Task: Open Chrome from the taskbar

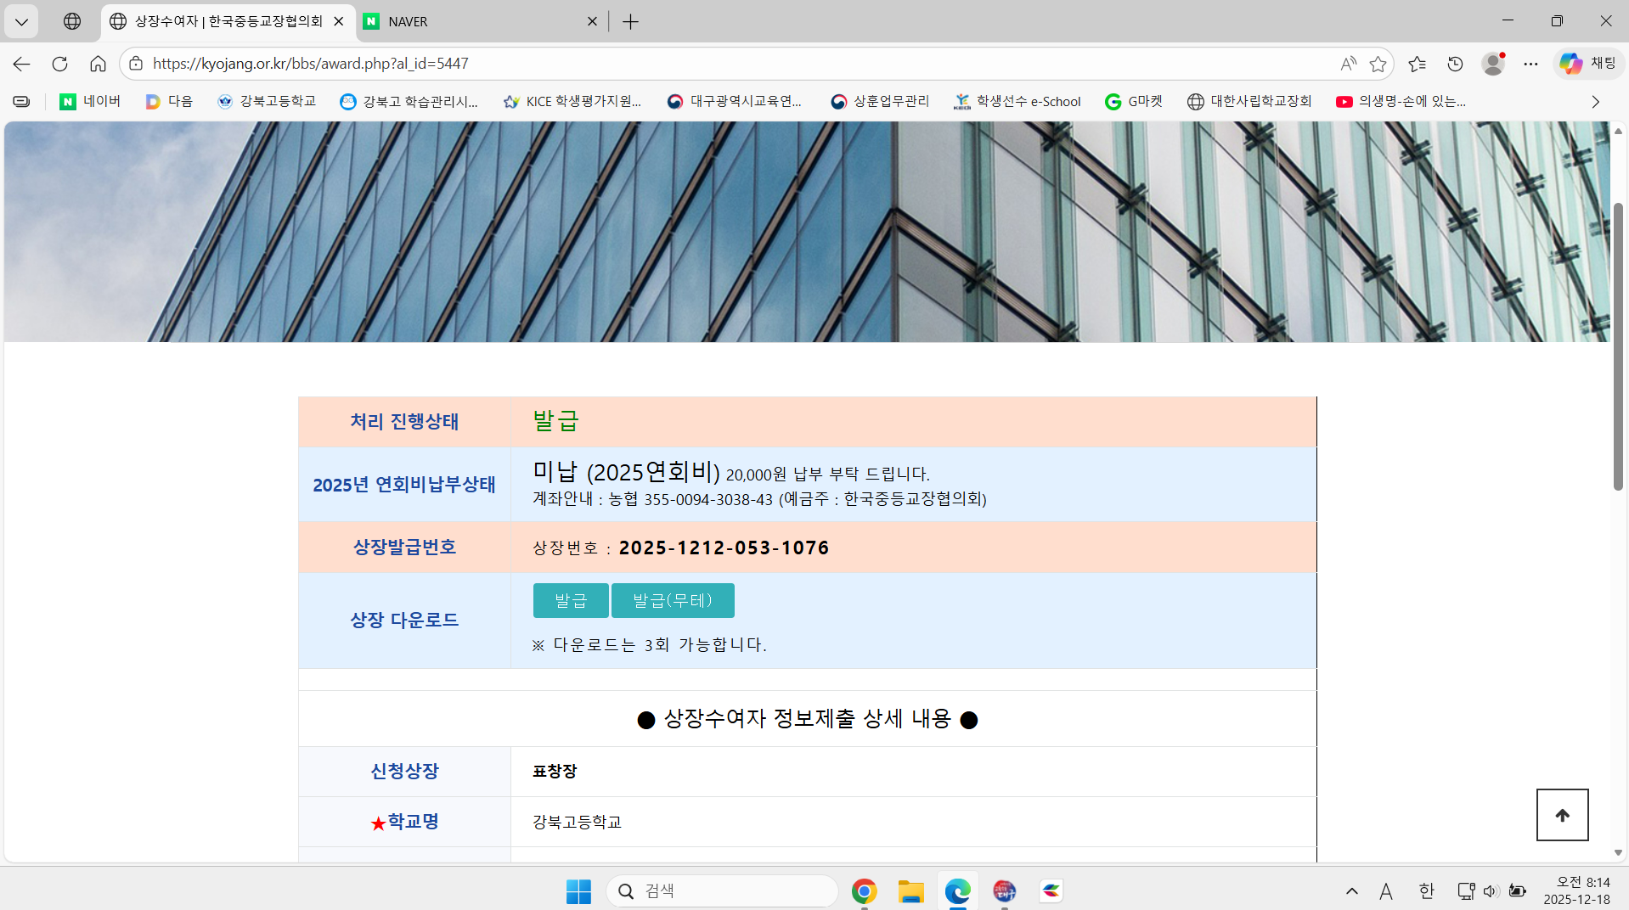Action: [x=864, y=890]
